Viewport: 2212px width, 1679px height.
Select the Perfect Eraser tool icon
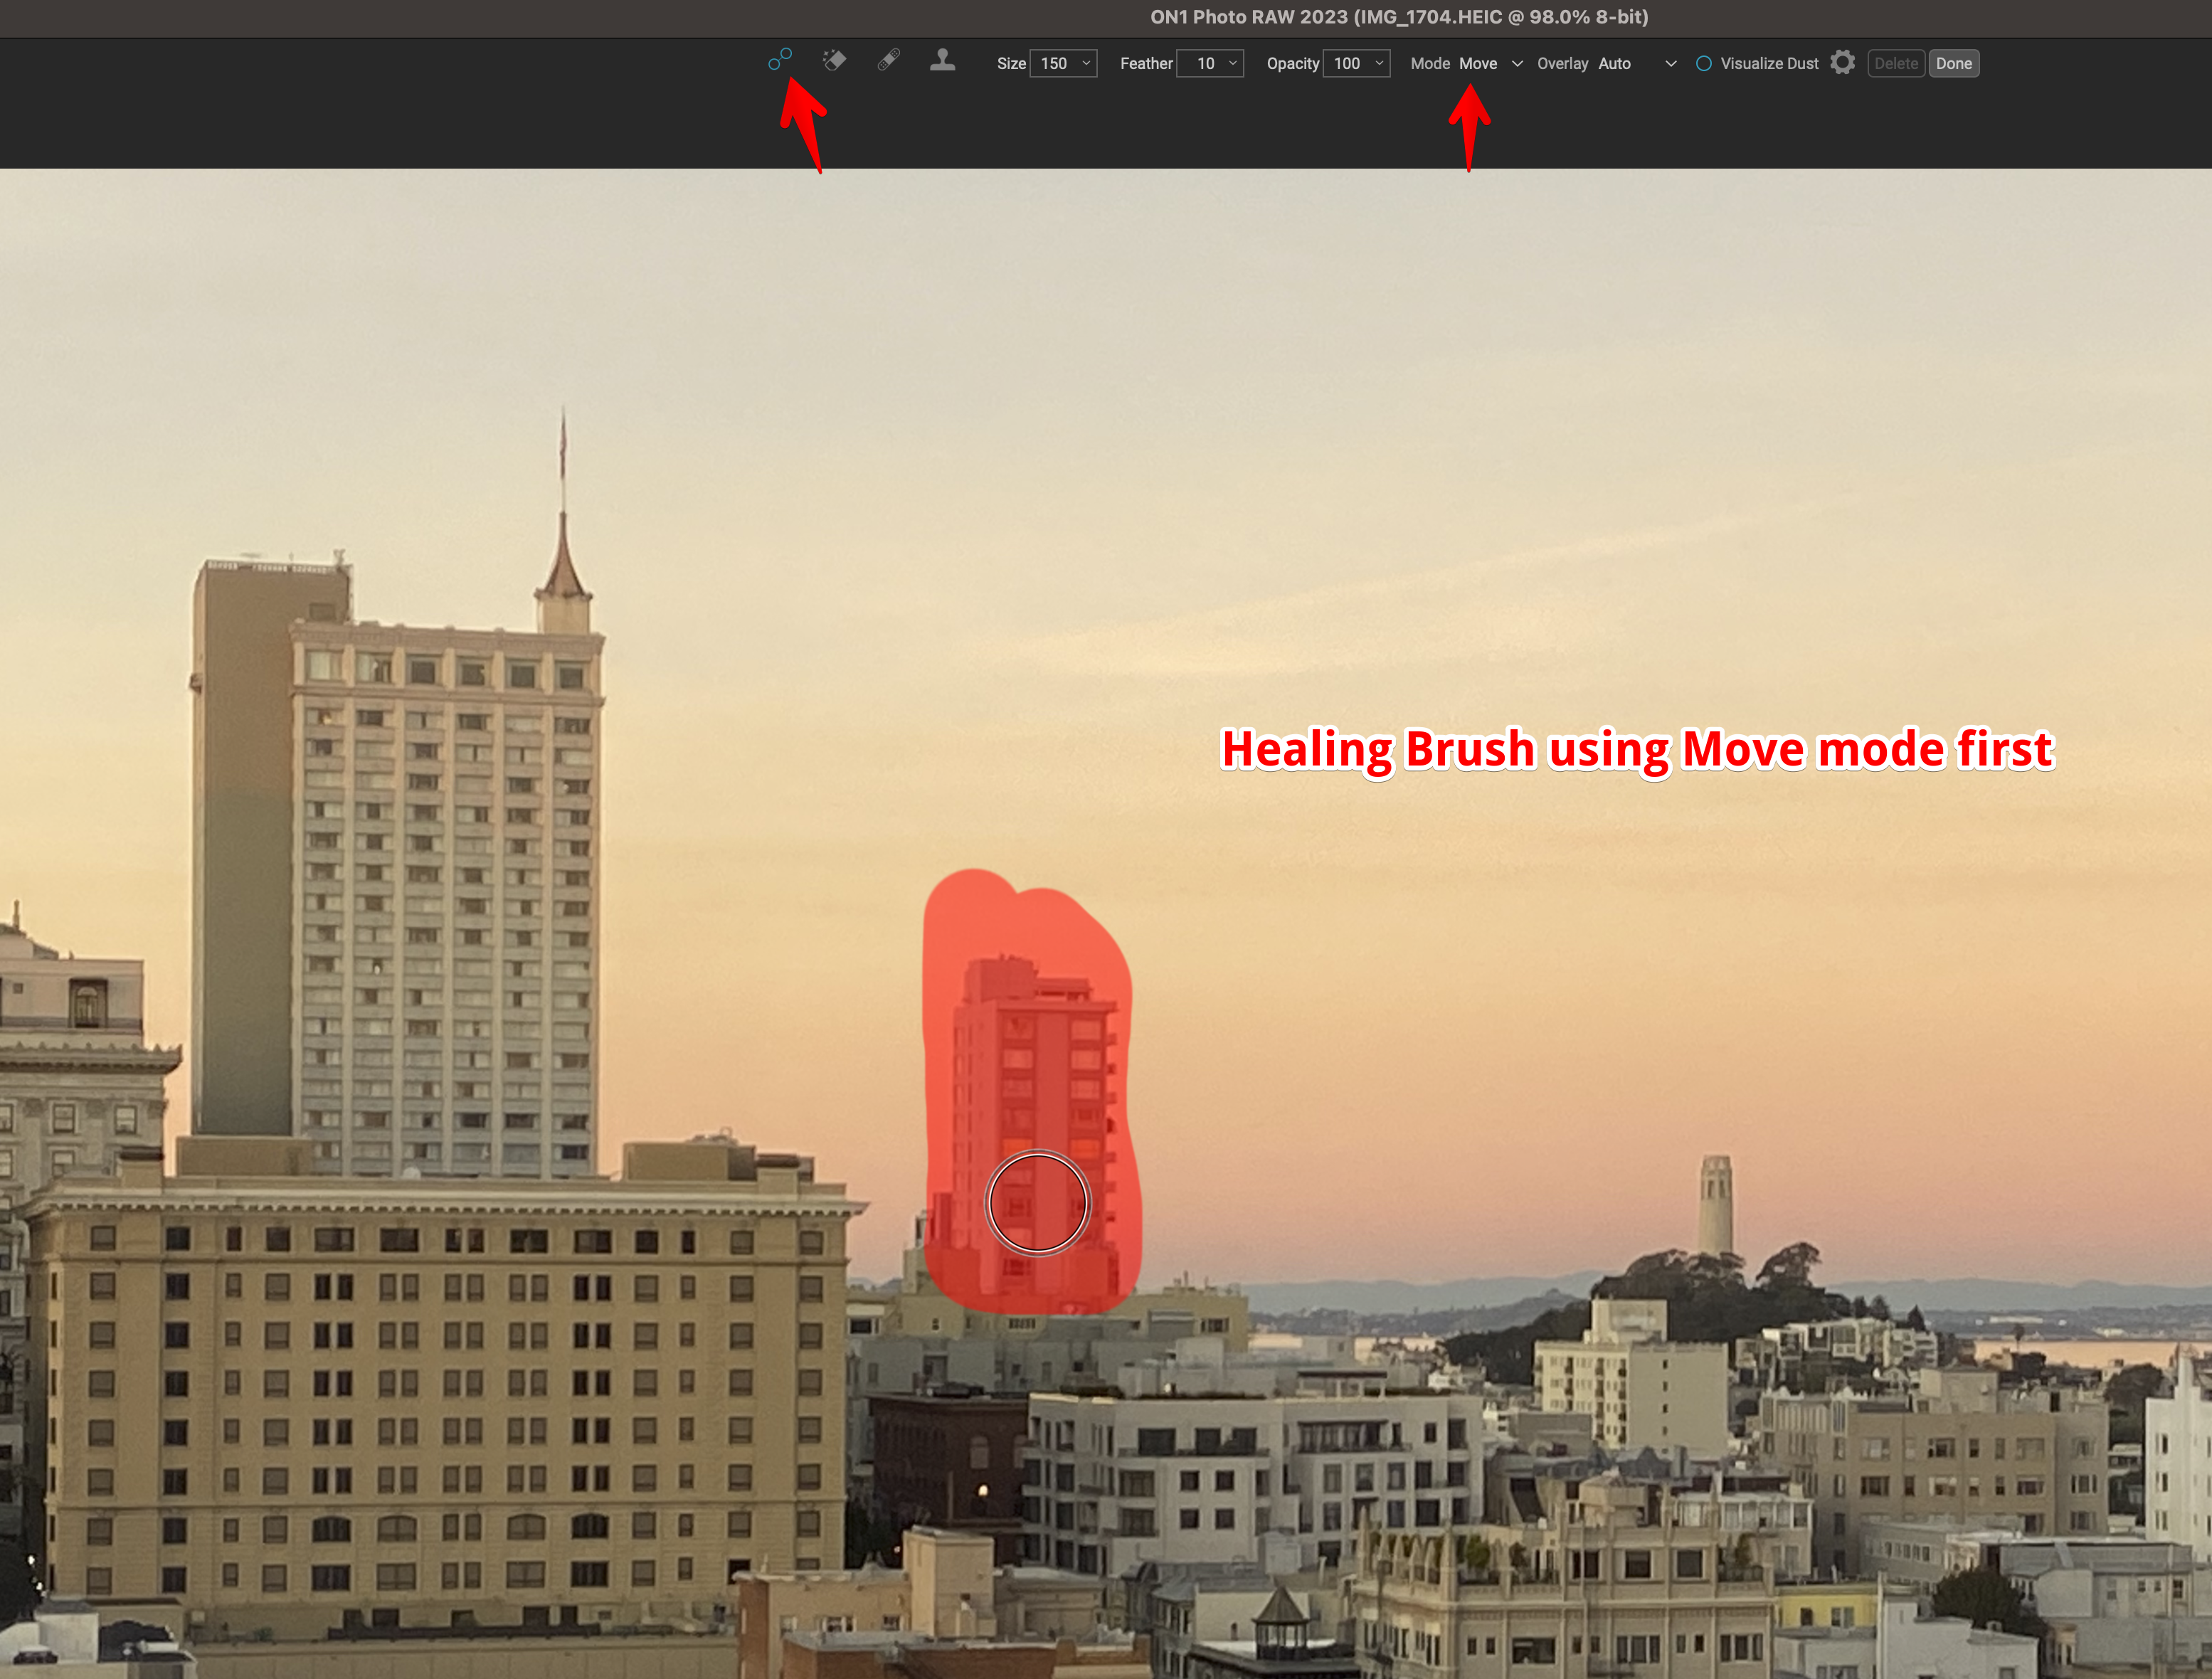pos(834,61)
